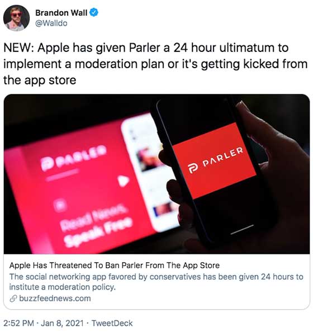Open the TweetDeck source label

(112, 323)
